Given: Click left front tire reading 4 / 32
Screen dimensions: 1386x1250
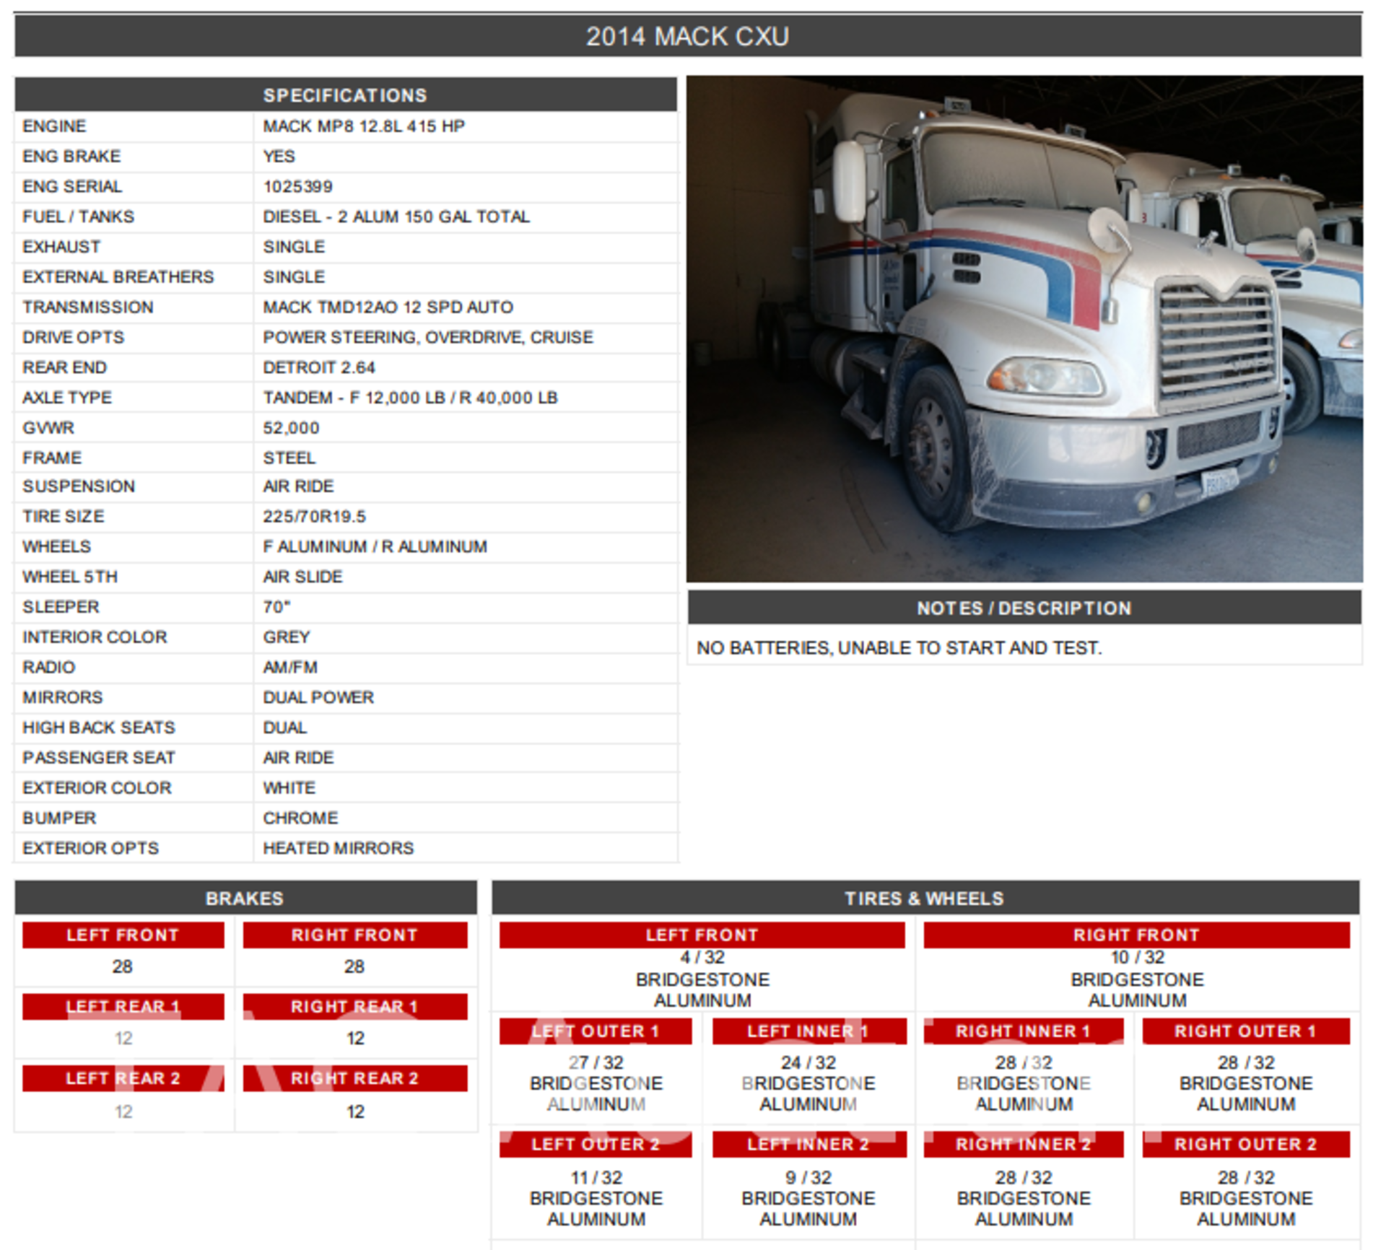Looking at the screenshot, I should 702,958.
